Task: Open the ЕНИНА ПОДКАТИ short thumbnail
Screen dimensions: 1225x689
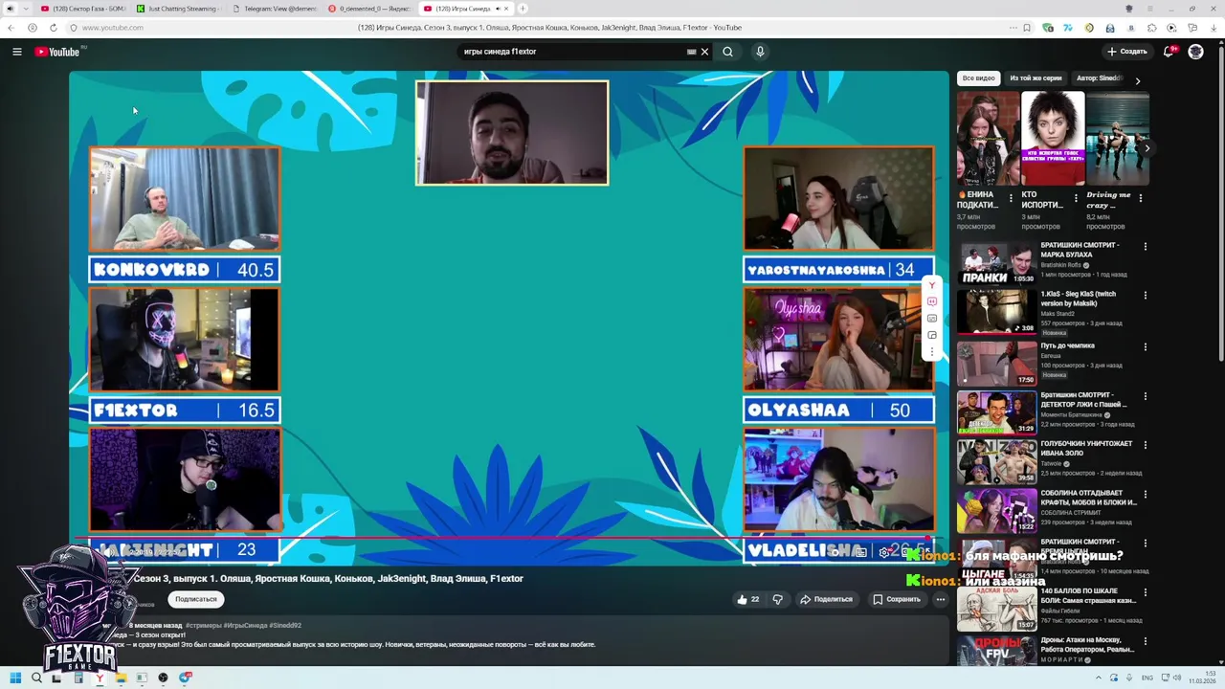Action: (988, 139)
